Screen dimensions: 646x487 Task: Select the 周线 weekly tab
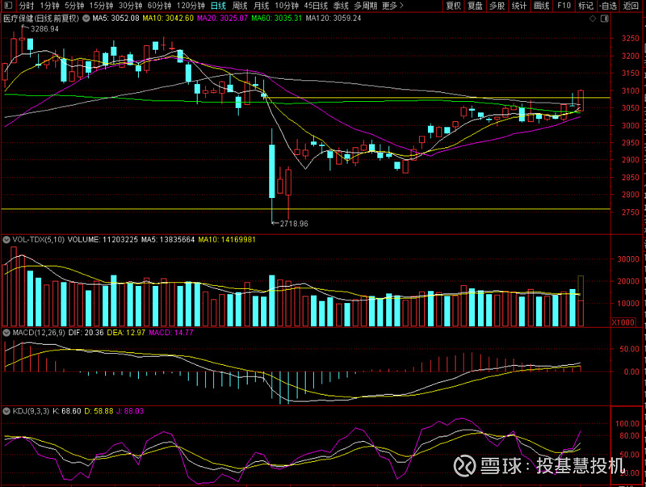pyautogui.click(x=240, y=6)
